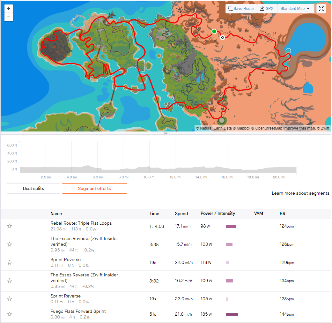Viewport: 332px width, 323px height.
Task: Click intensity bar for Rebel Route row
Action: pos(231,226)
